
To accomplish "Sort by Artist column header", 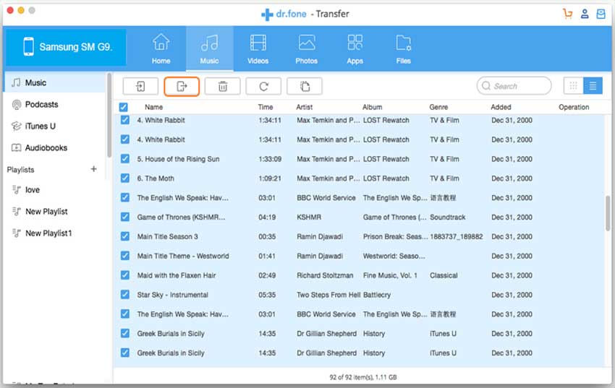I will (x=305, y=107).
